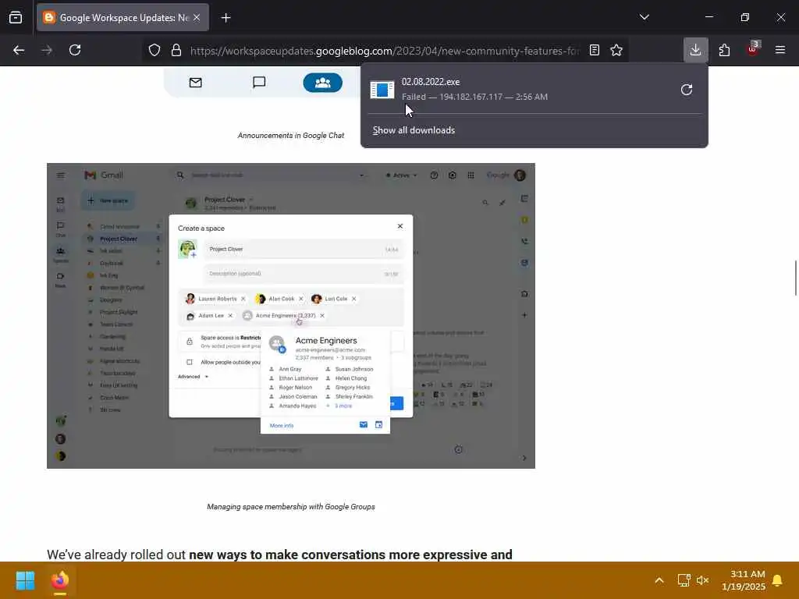The width and height of the screenshot is (799, 599).
Task: Click the mail envelope icon in Chat image
Action: [x=196, y=83]
